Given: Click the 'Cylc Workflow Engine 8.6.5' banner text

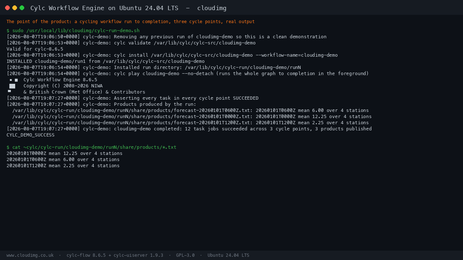Looking at the screenshot, I should click(x=60, y=80).
